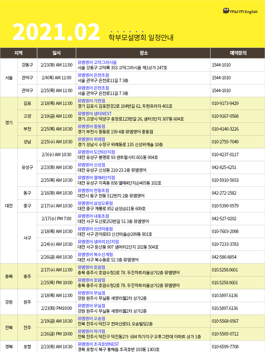
Task: Open 호암점 link in the 2/17(수) AM 11:00 row
Action: tap(91, 267)
